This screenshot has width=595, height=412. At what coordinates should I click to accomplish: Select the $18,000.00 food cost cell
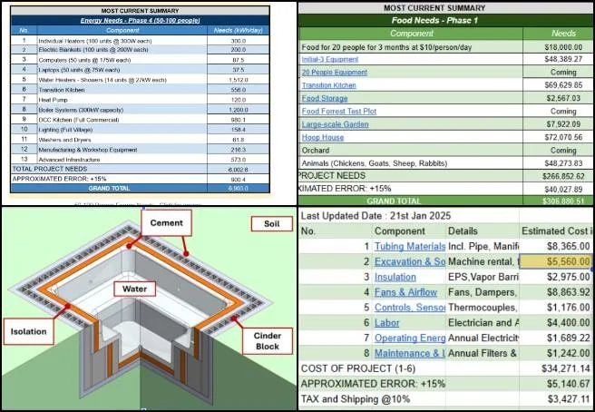pyautogui.click(x=559, y=47)
